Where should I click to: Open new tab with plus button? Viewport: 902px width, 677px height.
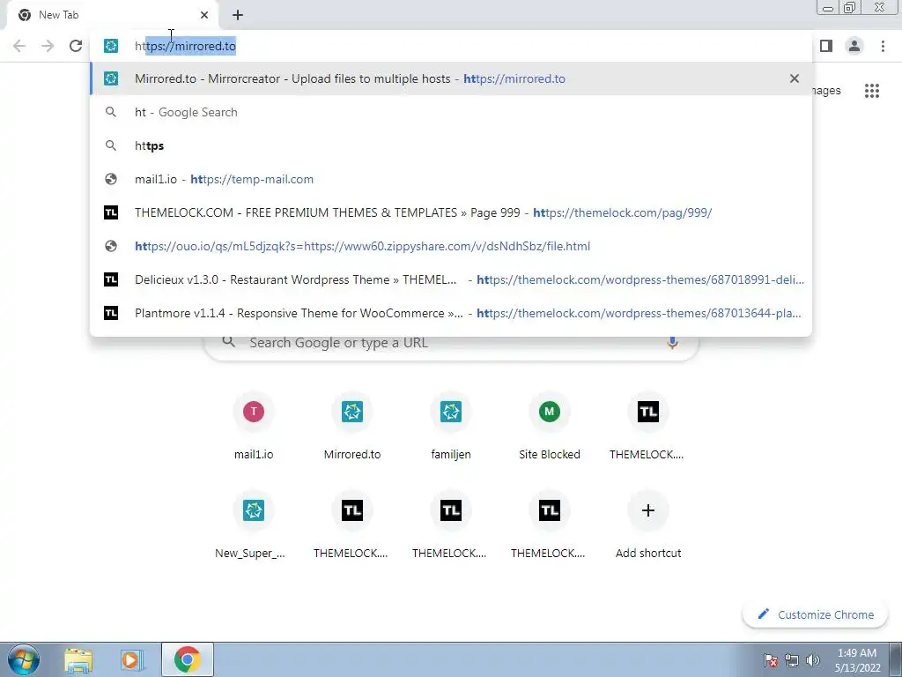[238, 15]
